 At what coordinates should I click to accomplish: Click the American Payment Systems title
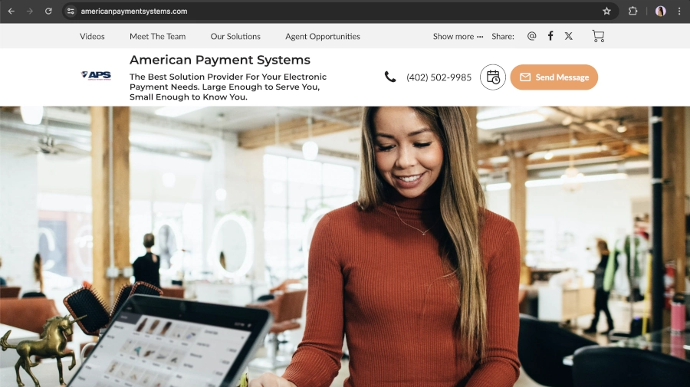coord(220,60)
